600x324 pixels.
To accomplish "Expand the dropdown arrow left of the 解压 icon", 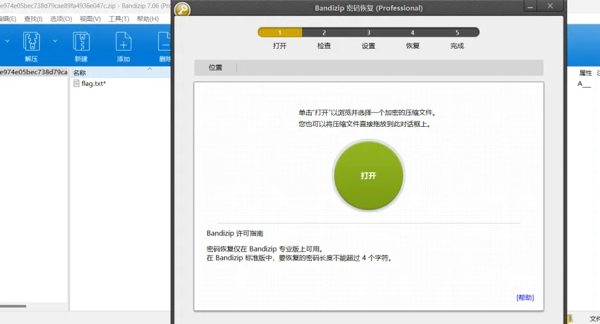I will pyautogui.click(x=7, y=40).
